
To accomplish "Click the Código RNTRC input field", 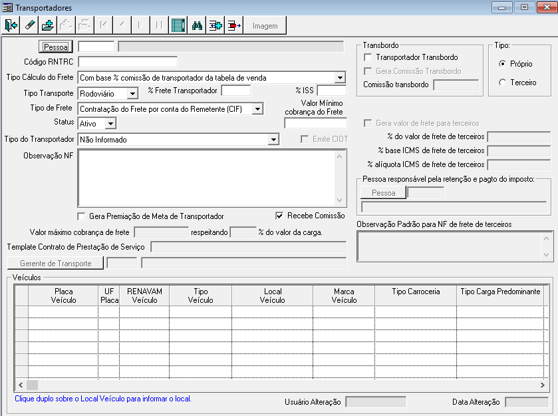I will click(128, 62).
